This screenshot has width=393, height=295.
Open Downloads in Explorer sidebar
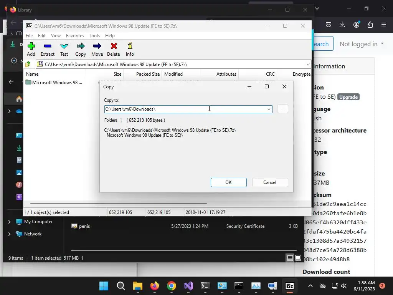[x=19, y=148]
